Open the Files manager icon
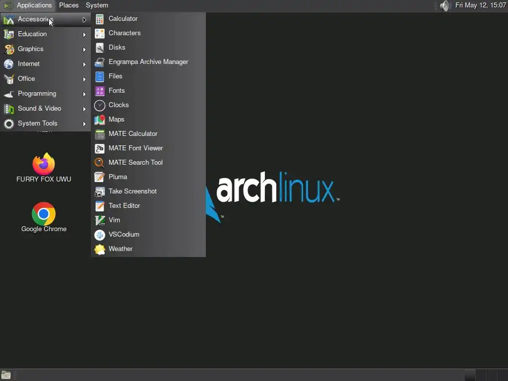The height and width of the screenshot is (381, 508). [x=99, y=76]
